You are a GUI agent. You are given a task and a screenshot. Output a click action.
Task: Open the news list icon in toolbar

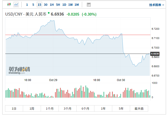tap(89, 5)
